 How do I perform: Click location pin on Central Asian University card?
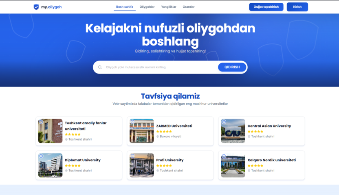(x=249, y=136)
